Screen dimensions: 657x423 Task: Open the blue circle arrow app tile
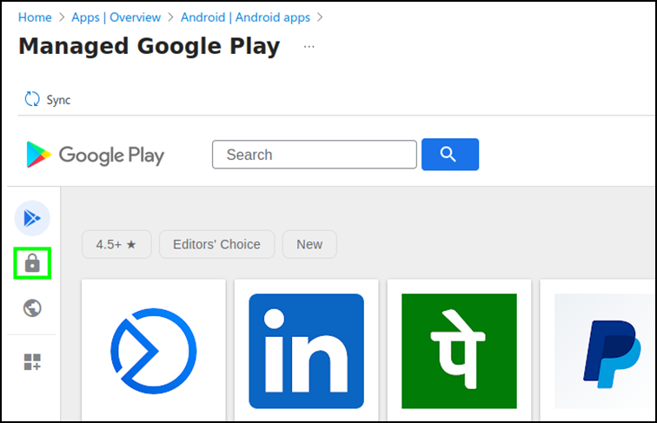[x=154, y=351]
